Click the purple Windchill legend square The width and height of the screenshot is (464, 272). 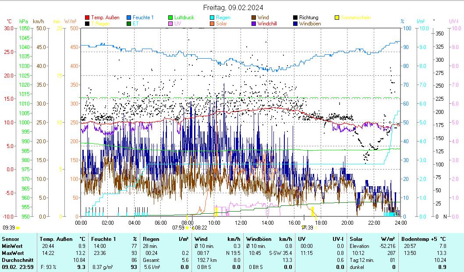point(254,24)
